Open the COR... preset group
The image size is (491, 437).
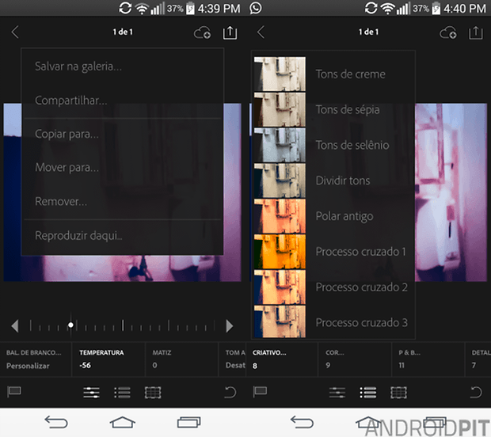click(x=355, y=359)
